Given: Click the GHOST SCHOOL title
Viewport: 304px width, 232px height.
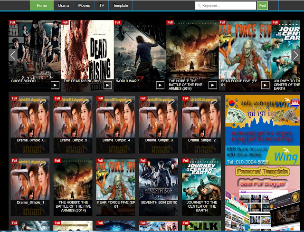Looking at the screenshot, I should point(24,81).
